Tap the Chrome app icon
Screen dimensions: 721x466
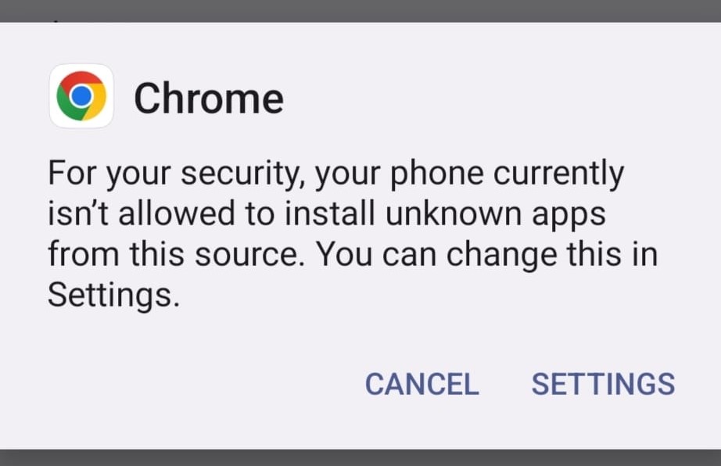81,96
